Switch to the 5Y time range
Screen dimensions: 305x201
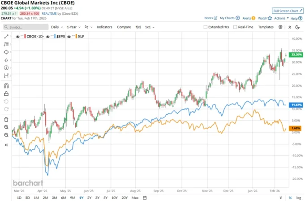[106, 197]
